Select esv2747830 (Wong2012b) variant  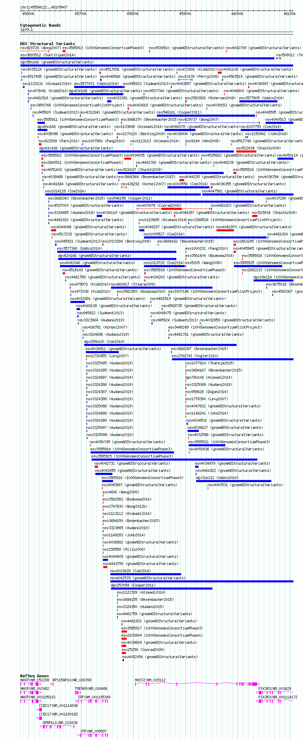125,506
